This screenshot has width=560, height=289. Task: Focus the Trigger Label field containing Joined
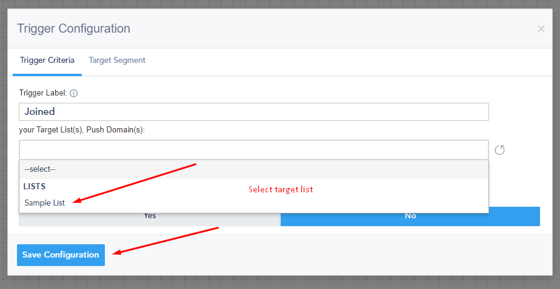(253, 112)
